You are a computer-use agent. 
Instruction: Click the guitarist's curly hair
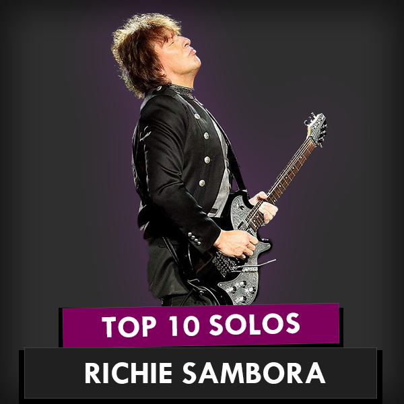pos(143,53)
